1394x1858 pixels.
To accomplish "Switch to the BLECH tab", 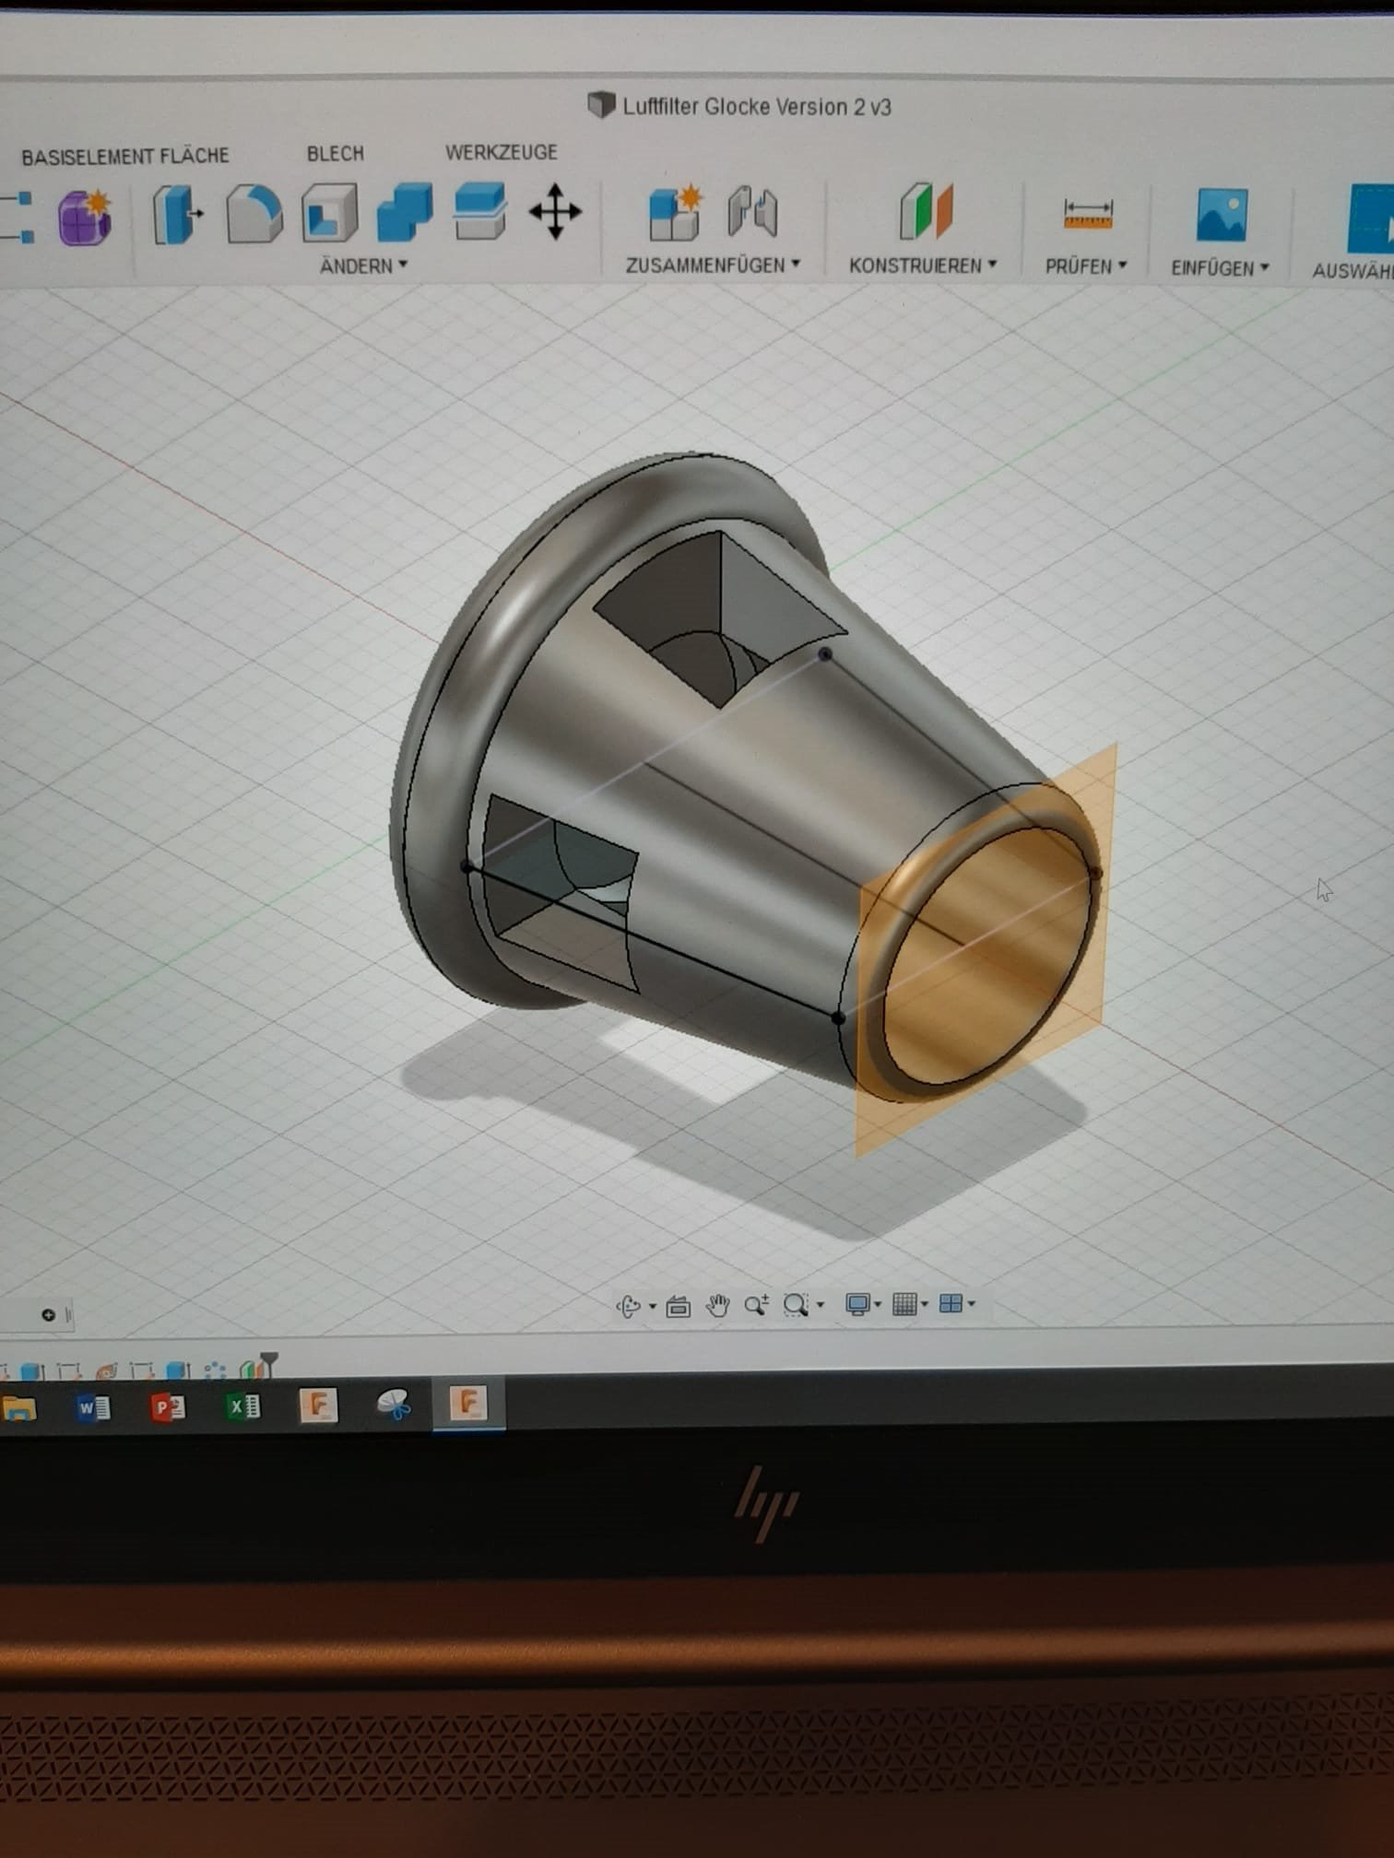I will [335, 154].
